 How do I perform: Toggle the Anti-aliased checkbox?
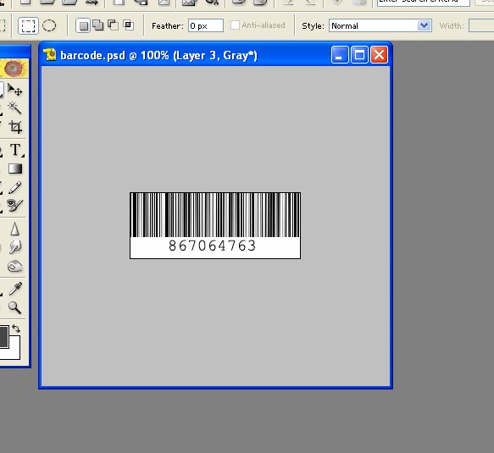click(235, 25)
